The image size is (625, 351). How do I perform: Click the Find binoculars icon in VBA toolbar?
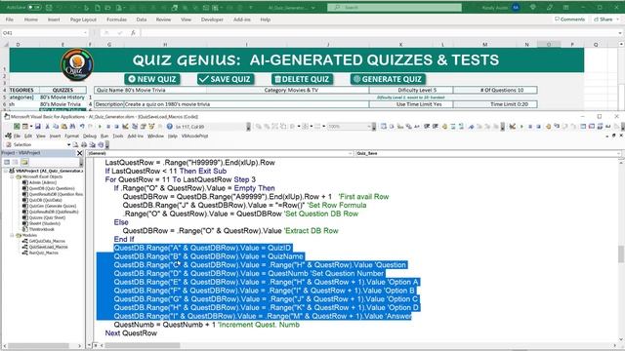72,126
